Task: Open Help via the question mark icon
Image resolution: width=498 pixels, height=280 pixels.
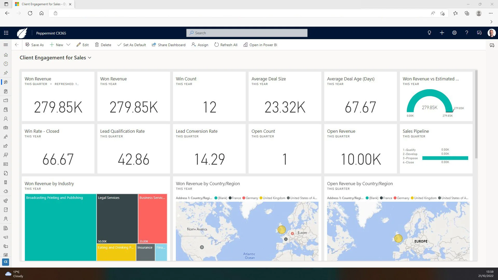Action: click(x=467, y=33)
